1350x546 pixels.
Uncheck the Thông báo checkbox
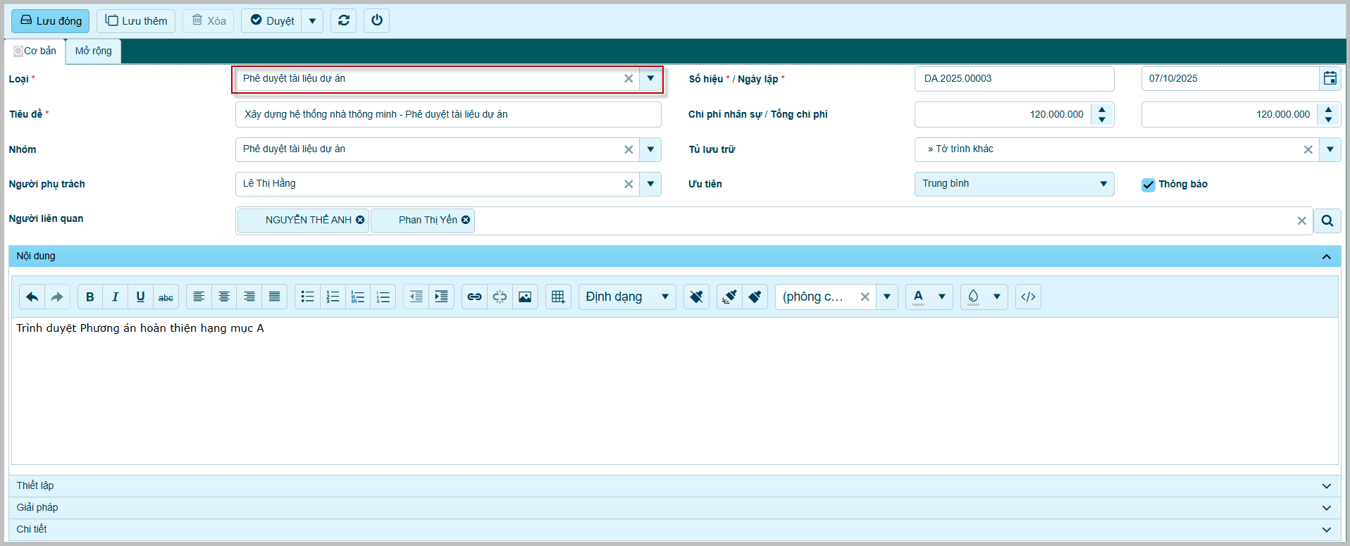click(x=1148, y=185)
